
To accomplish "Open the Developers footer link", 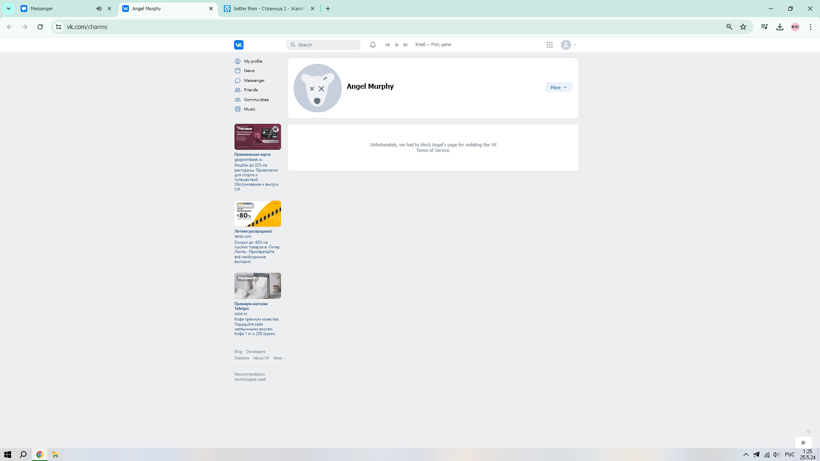I will point(255,352).
